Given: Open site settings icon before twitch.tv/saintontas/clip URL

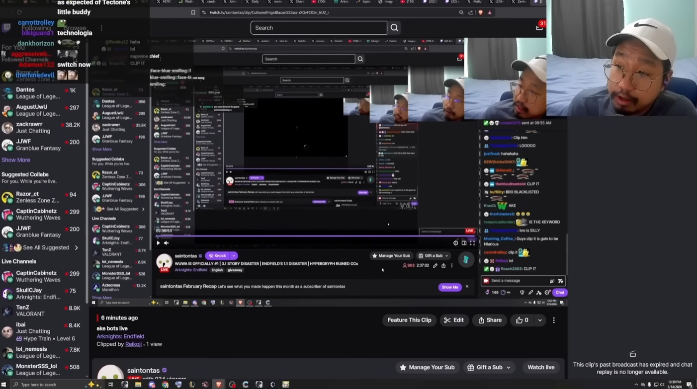Looking at the screenshot, I should click(x=204, y=12).
